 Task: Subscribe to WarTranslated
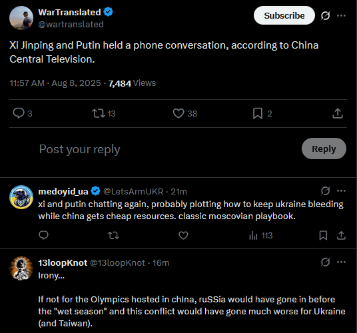284,15
